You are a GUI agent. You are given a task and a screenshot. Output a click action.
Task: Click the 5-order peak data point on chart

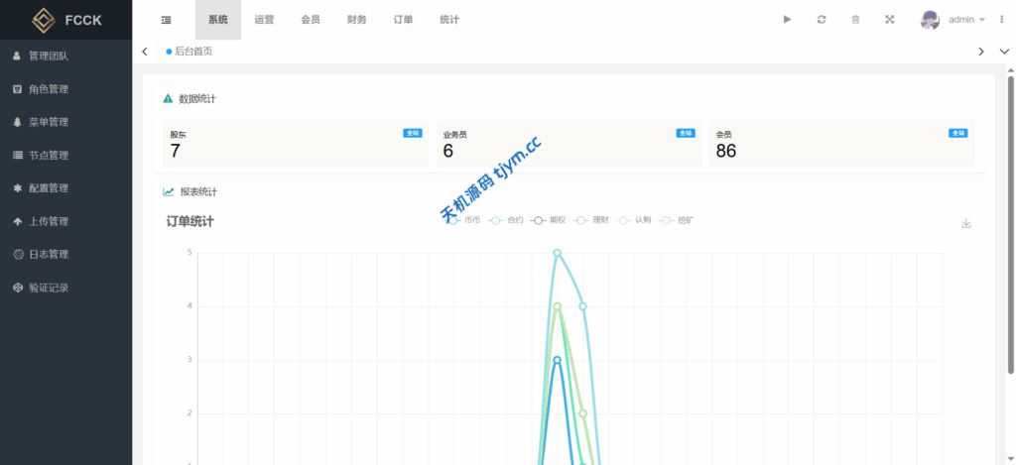click(558, 253)
